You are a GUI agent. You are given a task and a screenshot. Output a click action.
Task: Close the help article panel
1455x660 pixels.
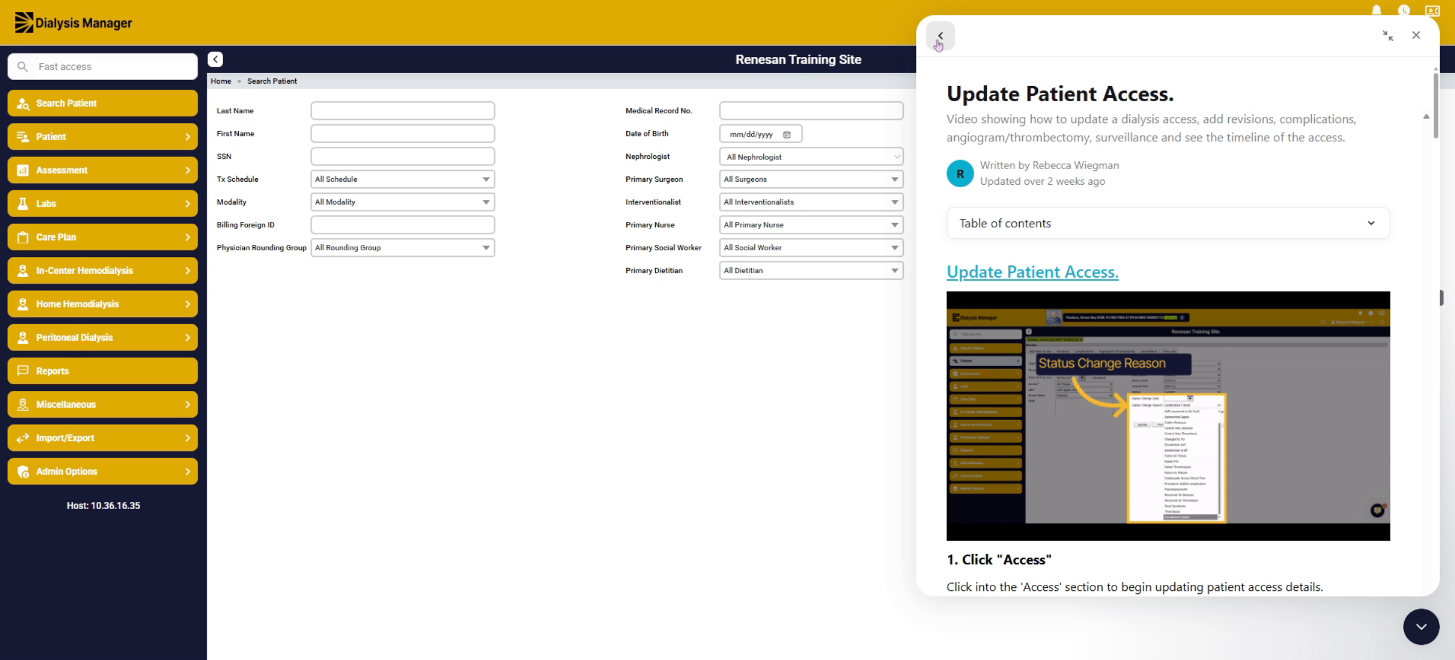click(x=1416, y=35)
